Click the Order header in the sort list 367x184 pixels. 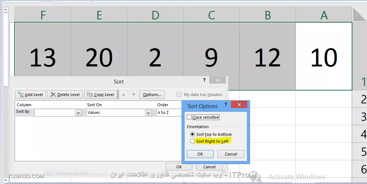(x=163, y=105)
